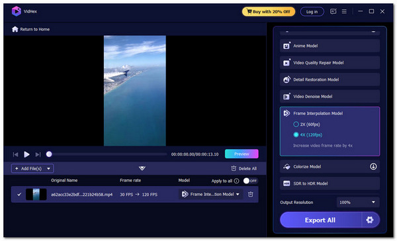Click the 30 FPS → 120 FPS value
This screenshot has height=241, width=397.
138,195
